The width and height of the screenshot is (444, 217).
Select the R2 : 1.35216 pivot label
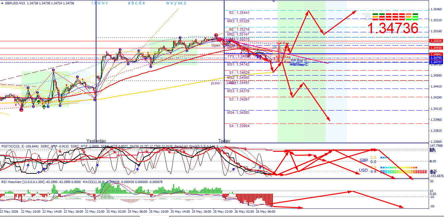pos(239,30)
